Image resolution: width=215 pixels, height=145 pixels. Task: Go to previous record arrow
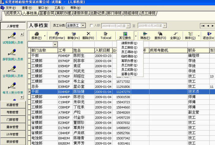[208, 26]
